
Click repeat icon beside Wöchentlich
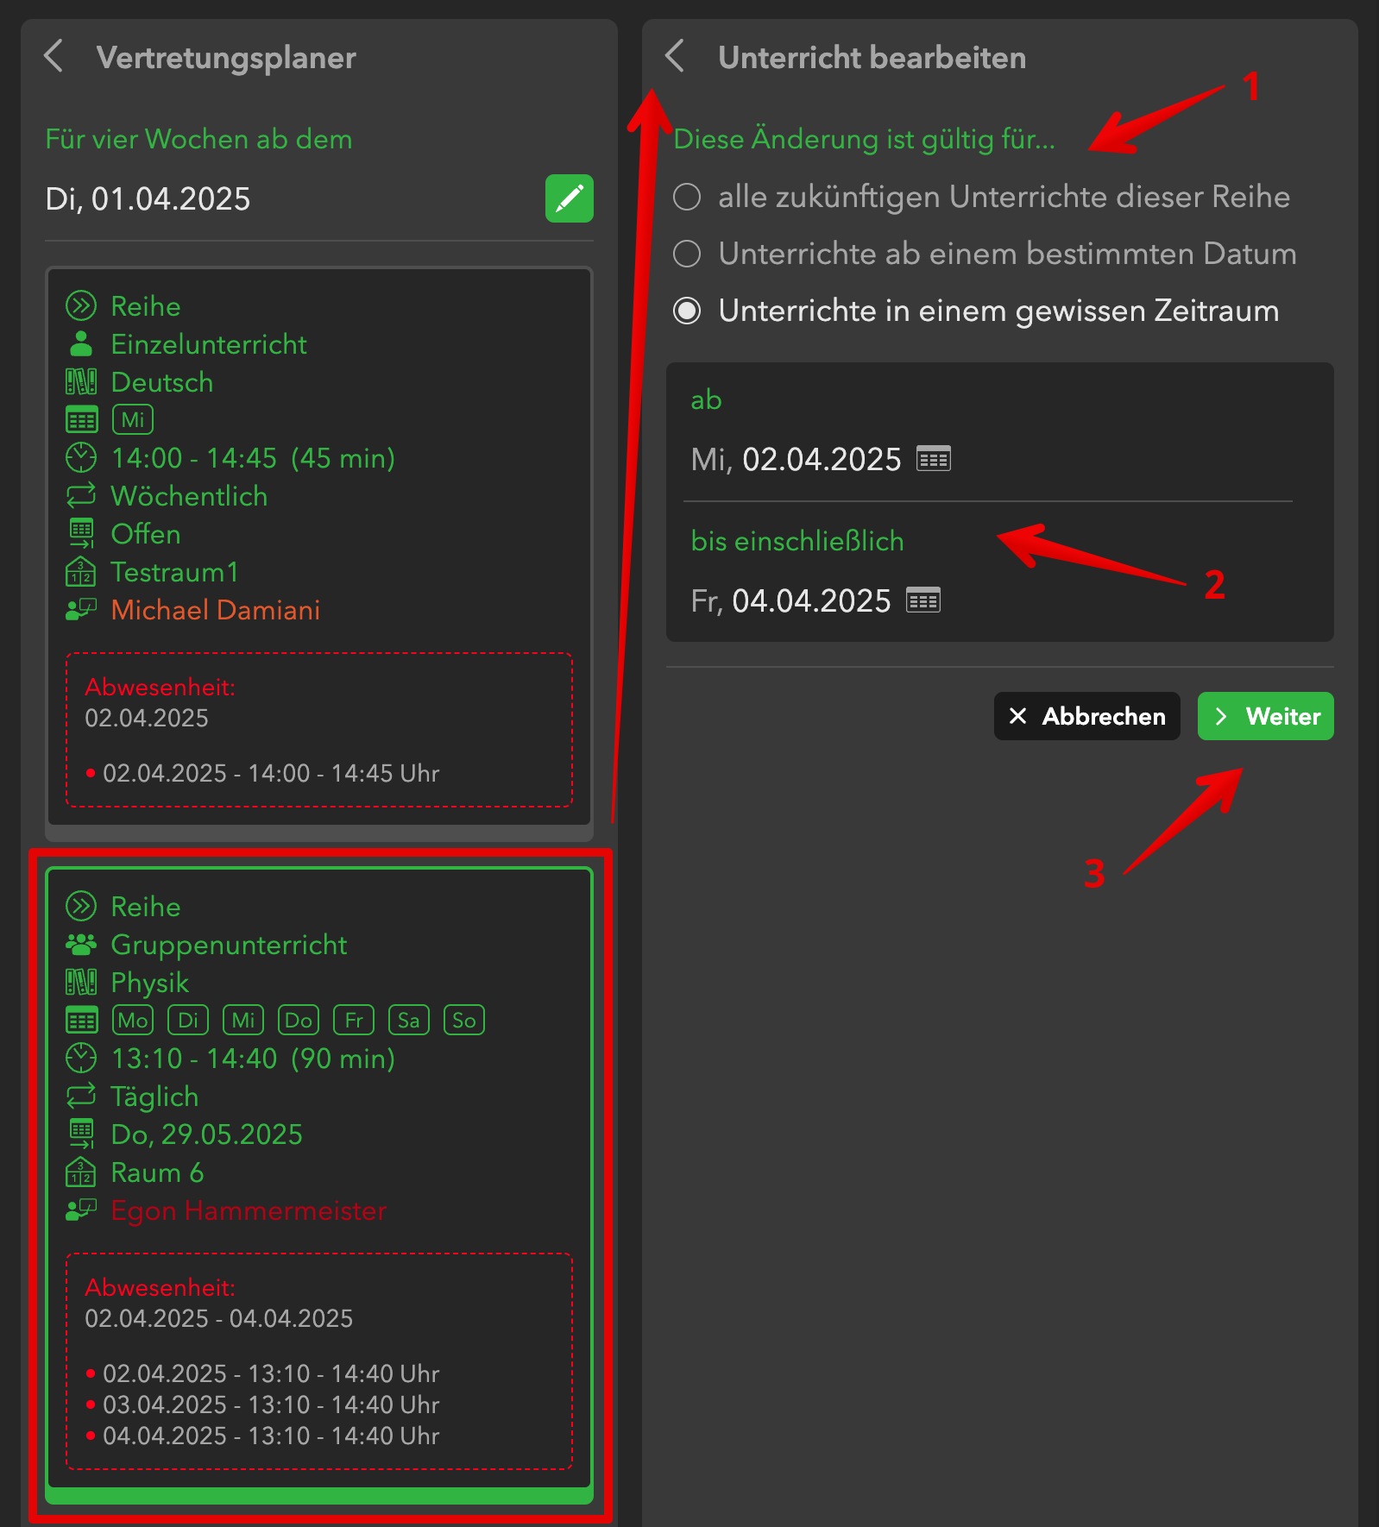(x=81, y=496)
